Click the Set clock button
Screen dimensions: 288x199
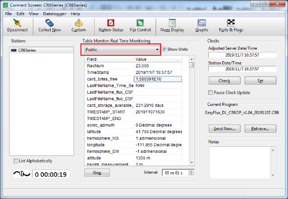(x=260, y=81)
